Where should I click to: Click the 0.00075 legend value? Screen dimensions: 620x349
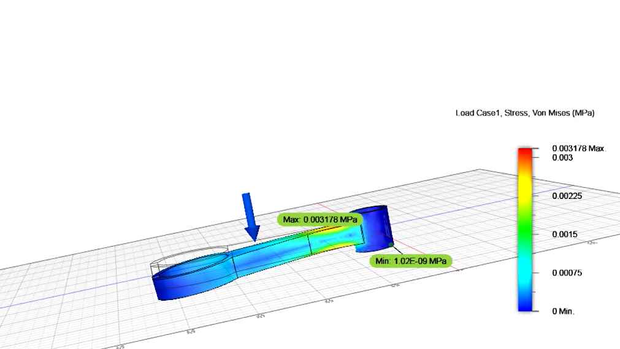tap(567, 273)
